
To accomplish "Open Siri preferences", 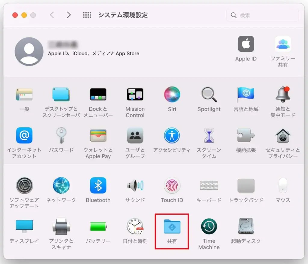I will 172,94.
